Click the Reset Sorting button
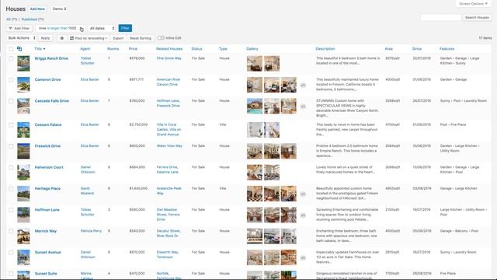Image resolution: width=497 pixels, height=280 pixels. coord(141,38)
